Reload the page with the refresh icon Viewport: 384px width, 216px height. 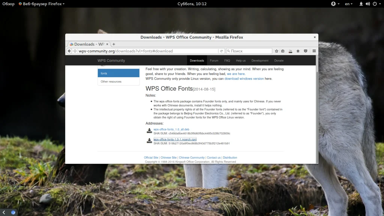(221, 51)
